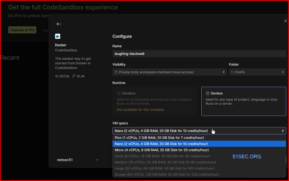Image resolution: width=289 pixels, height=181 pixels.
Task: Click the fork icon beside 91.4k
Action: click(x=74, y=76)
